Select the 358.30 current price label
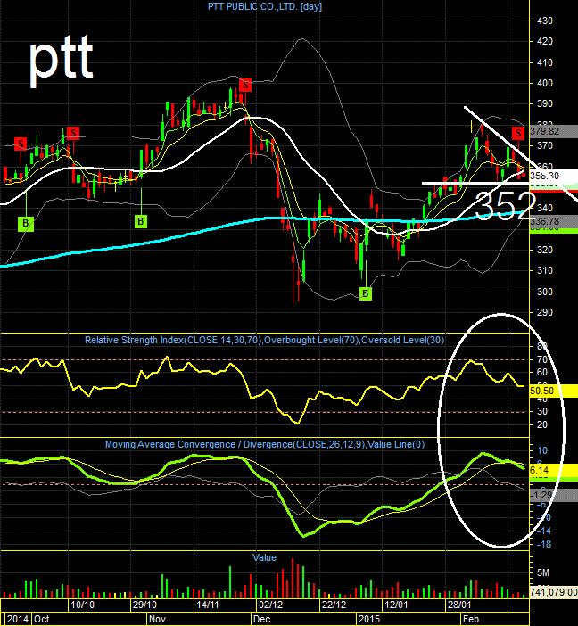Screen dimensions: 578x626 point(554,176)
